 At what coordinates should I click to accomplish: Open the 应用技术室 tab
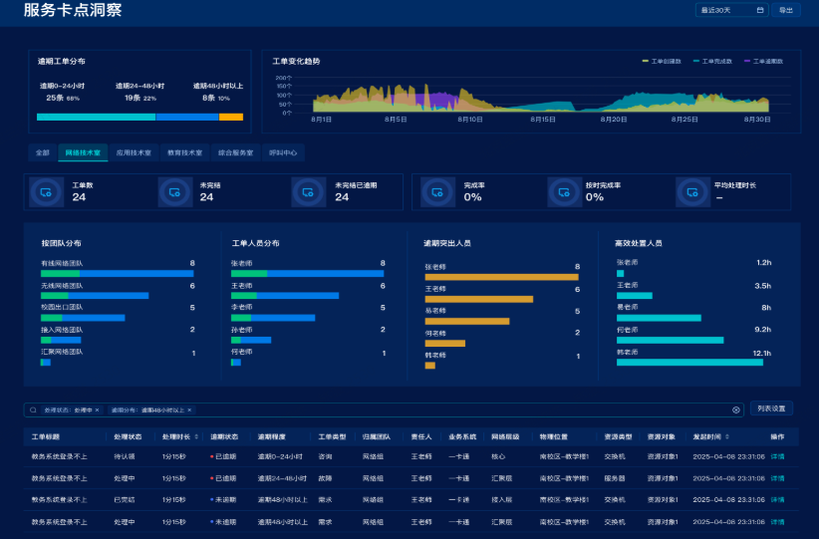[134, 152]
